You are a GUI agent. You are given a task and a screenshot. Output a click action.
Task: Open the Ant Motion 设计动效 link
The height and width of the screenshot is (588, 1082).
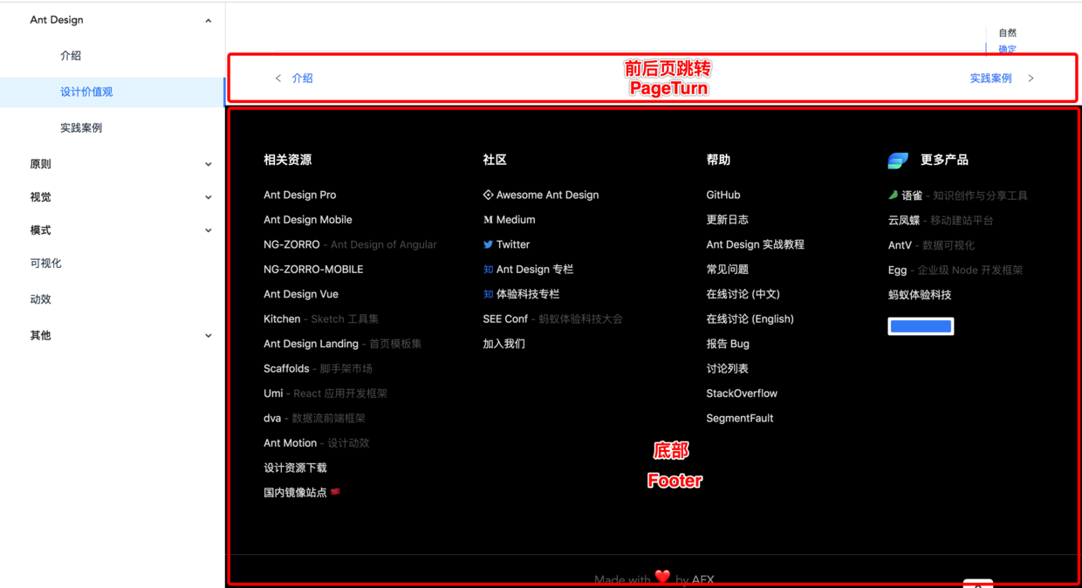[x=317, y=443]
